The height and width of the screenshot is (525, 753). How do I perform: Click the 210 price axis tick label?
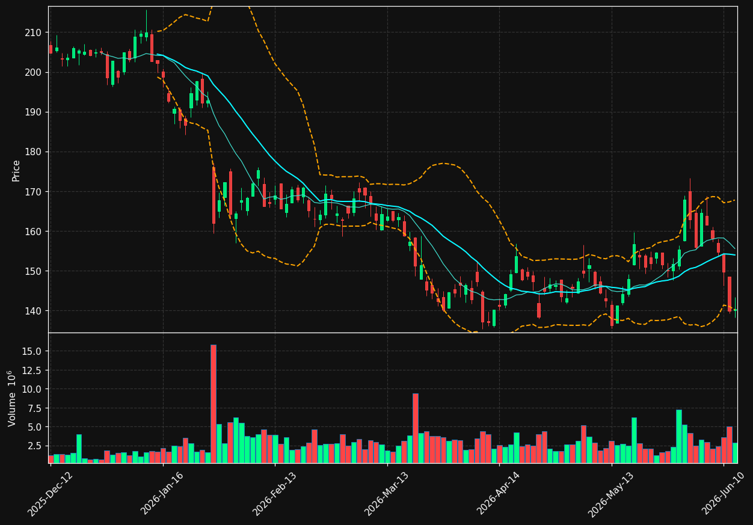(34, 32)
